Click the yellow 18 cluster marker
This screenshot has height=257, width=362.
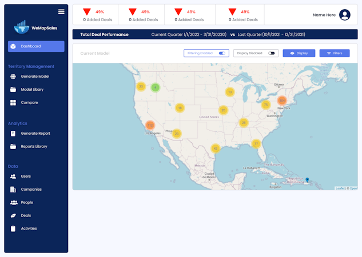click(180, 108)
